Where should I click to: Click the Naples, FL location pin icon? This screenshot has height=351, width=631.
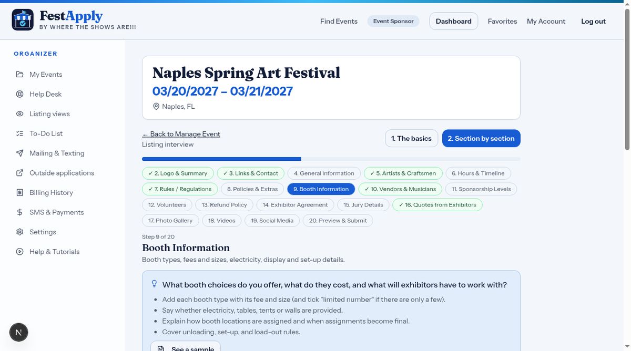[156, 107]
